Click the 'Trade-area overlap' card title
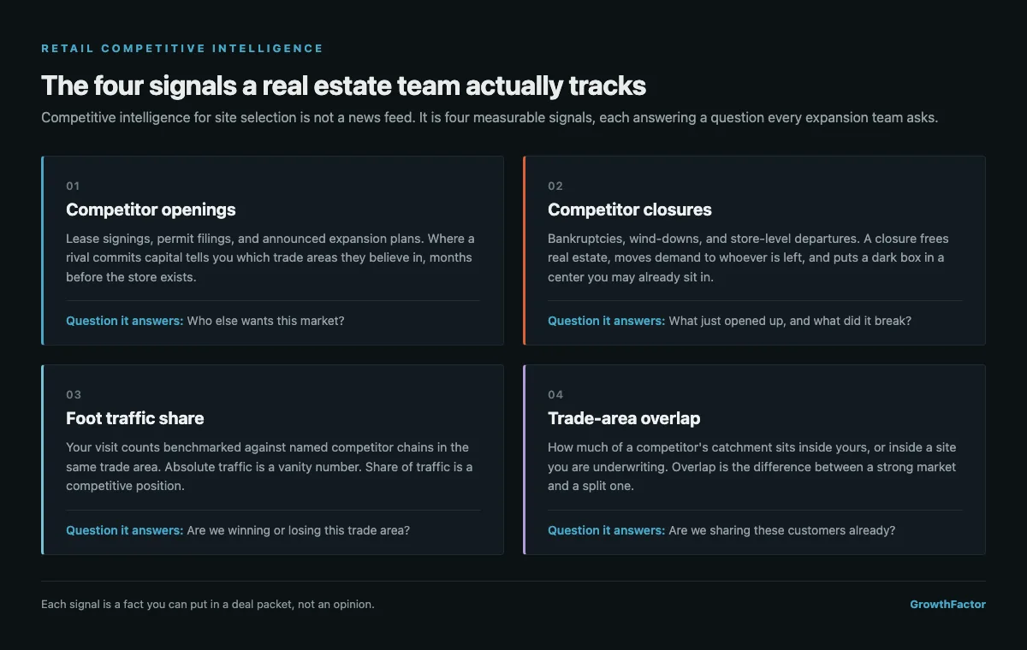 coord(624,418)
